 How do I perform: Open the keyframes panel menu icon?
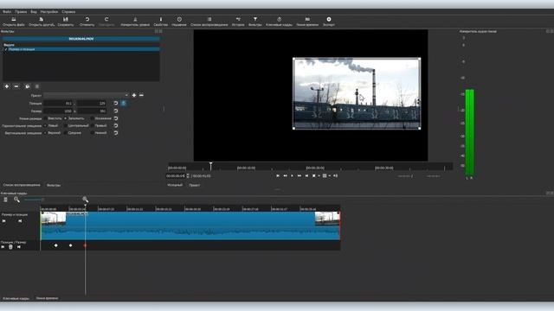pyautogui.click(x=5, y=200)
